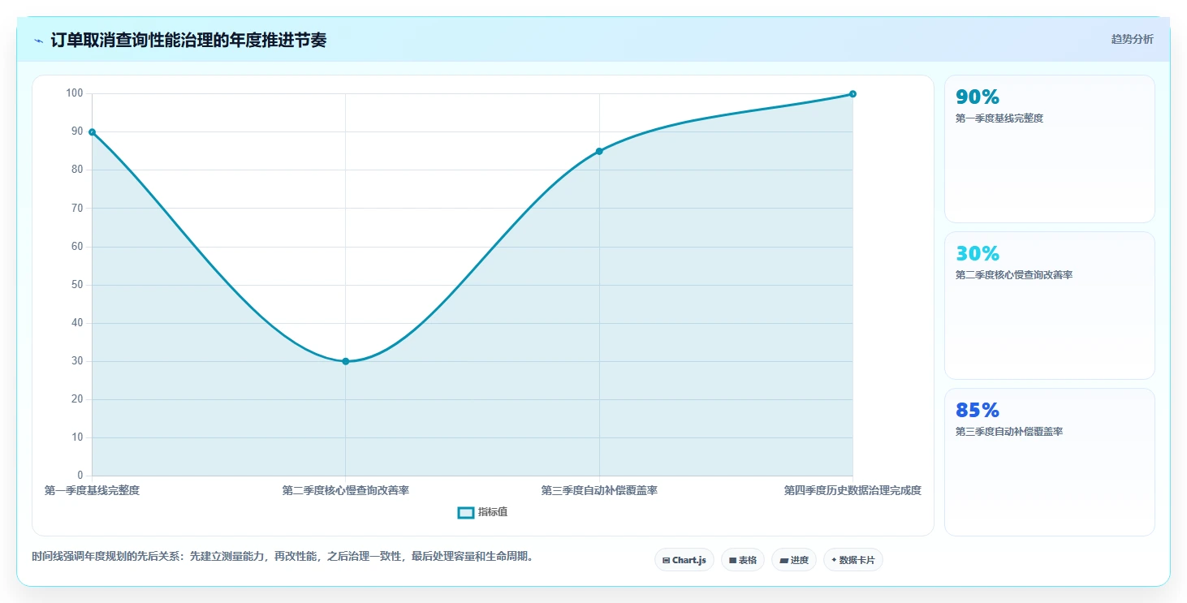The width and height of the screenshot is (1187, 603).
Task: Click the footer note starting 时间线强调年度规划
Action: 284,557
